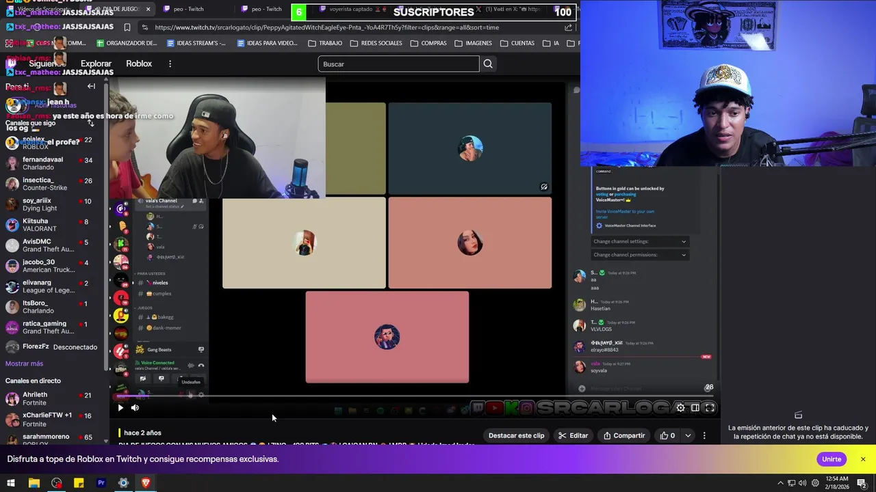
Task: Open elivanarg League of Legends channel
Action: point(51,286)
